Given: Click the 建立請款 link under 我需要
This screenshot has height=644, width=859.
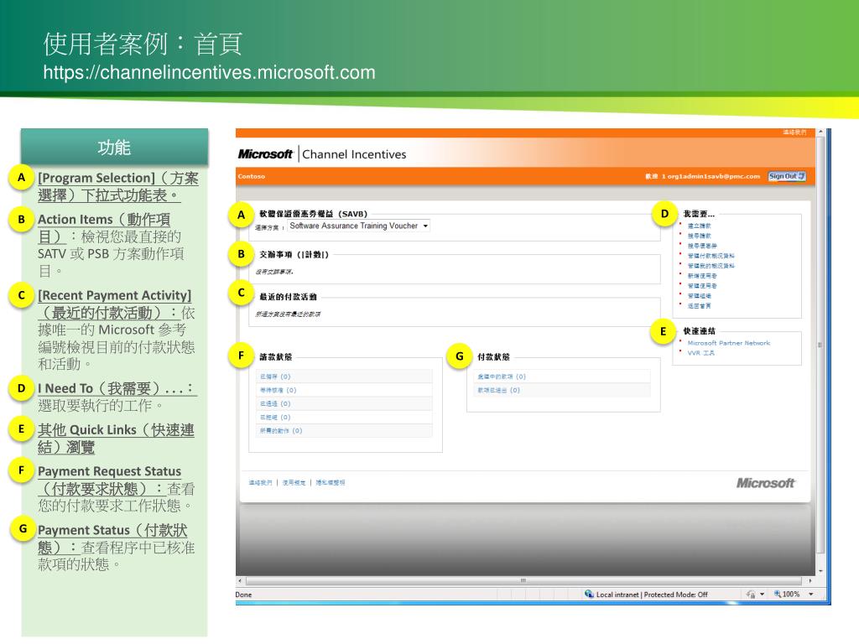Looking at the screenshot, I should pos(699,226).
